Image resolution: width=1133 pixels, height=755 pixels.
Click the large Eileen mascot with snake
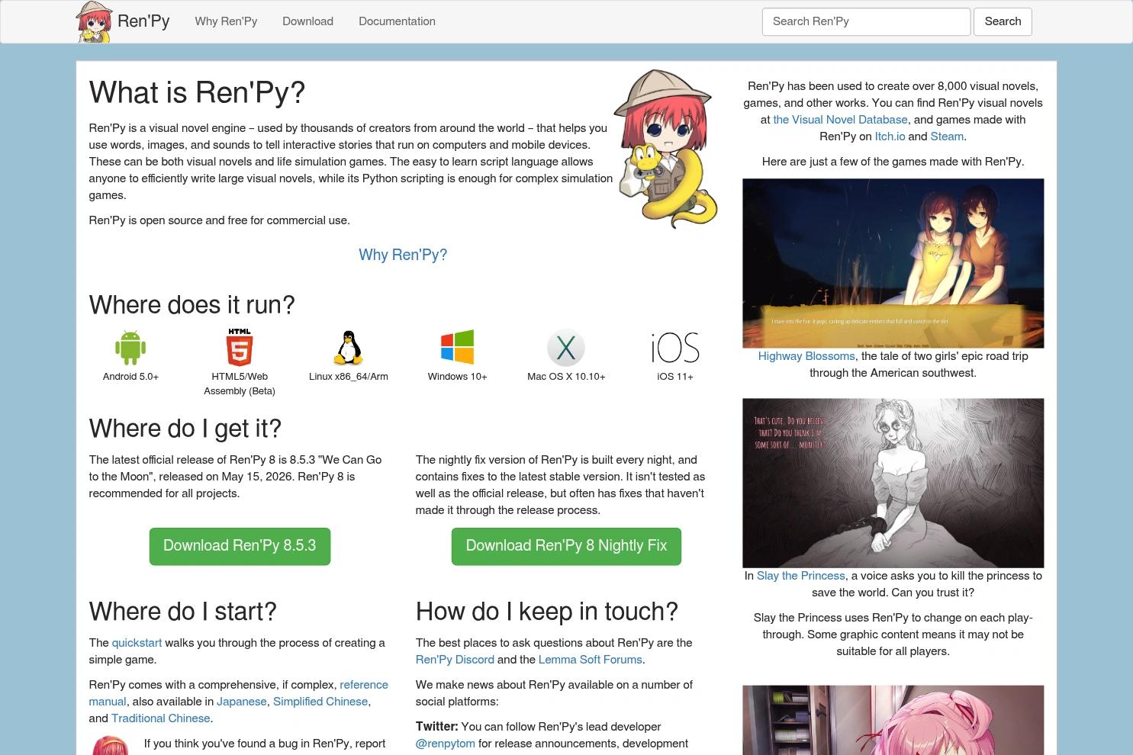(666, 149)
